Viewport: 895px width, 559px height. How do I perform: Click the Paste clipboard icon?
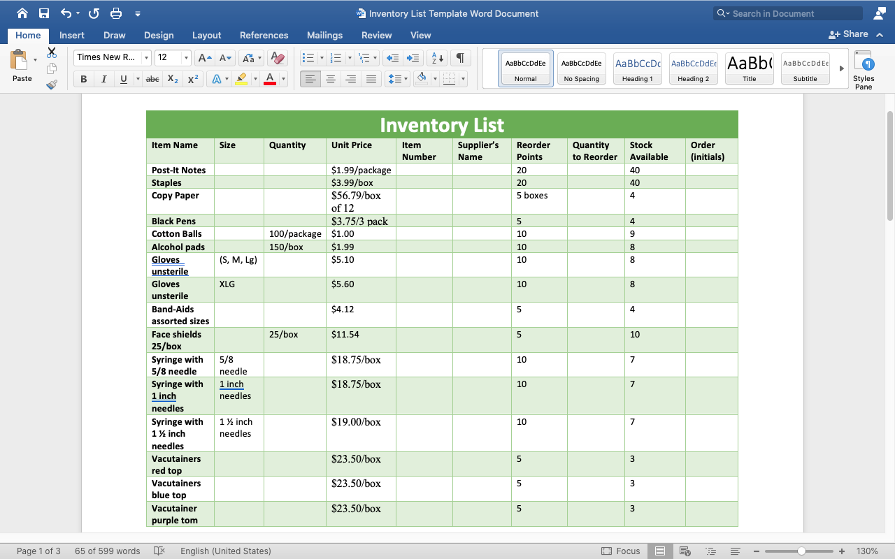tap(20, 60)
